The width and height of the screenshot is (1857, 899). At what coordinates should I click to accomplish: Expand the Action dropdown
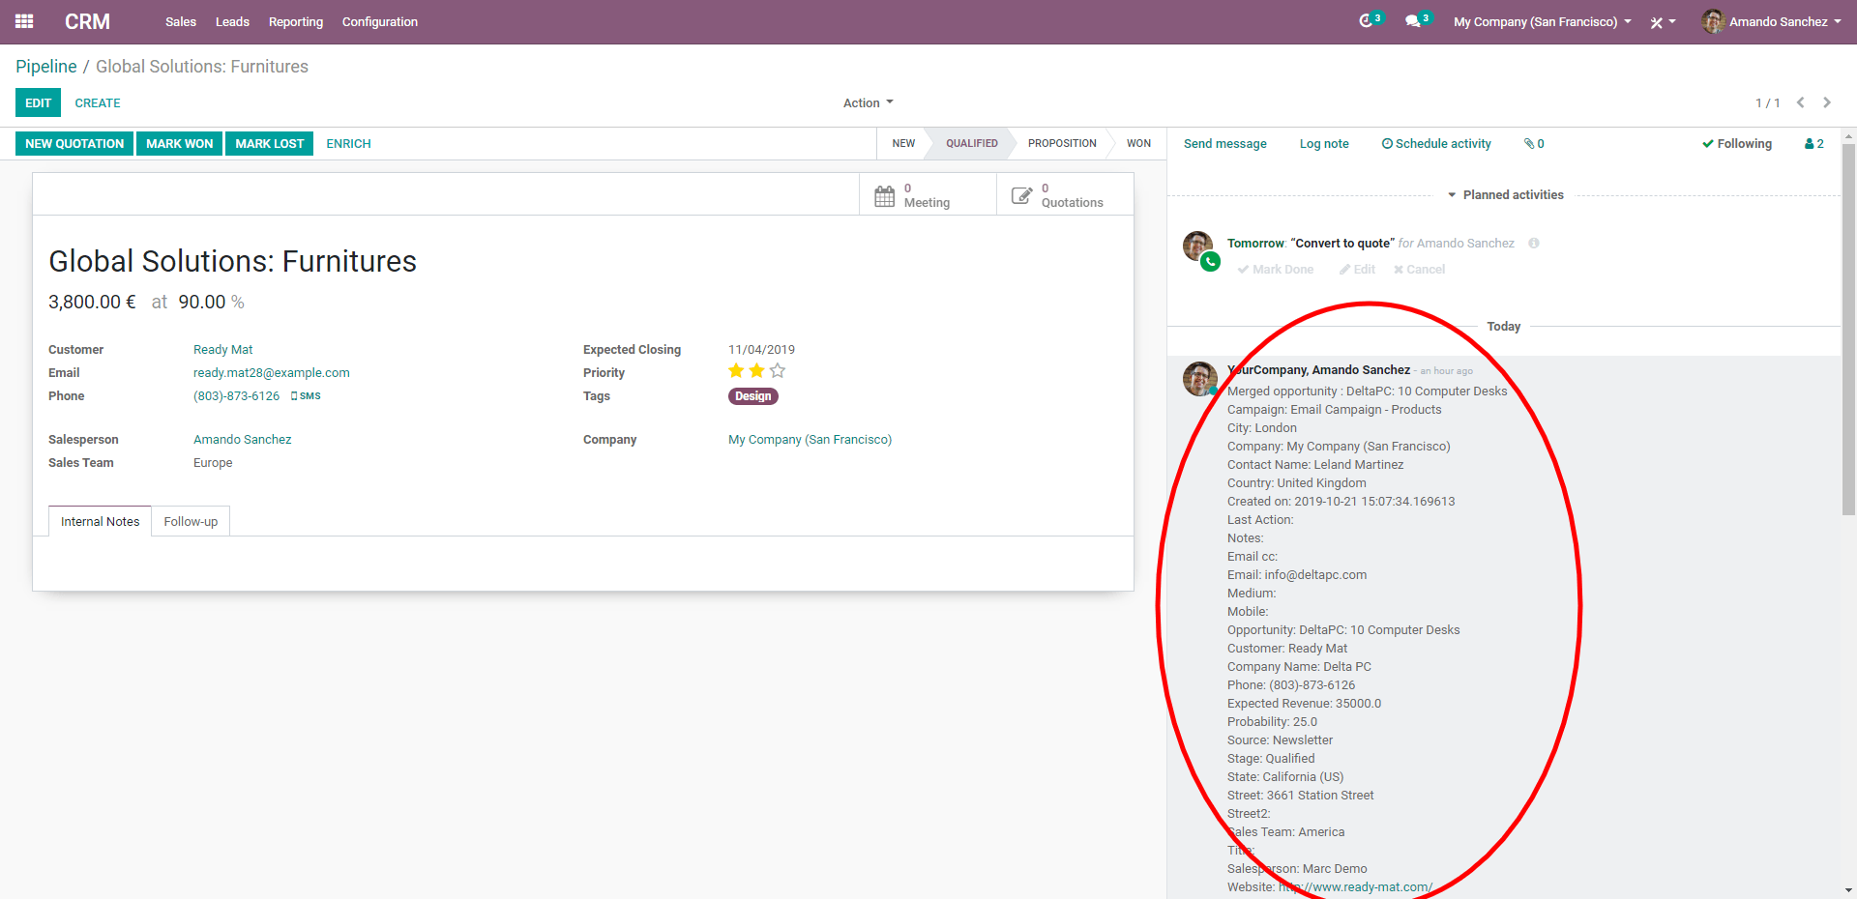coord(868,103)
